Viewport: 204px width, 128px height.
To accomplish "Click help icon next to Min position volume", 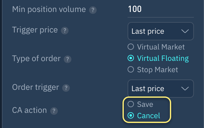I will 93,10.
